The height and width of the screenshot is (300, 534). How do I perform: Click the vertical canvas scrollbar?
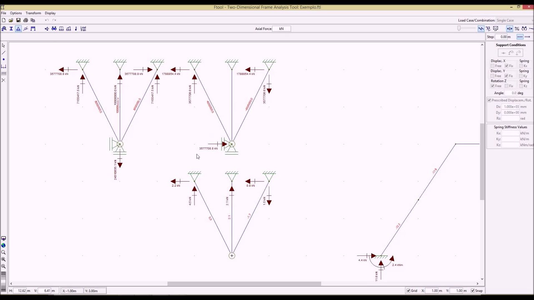click(x=482, y=162)
